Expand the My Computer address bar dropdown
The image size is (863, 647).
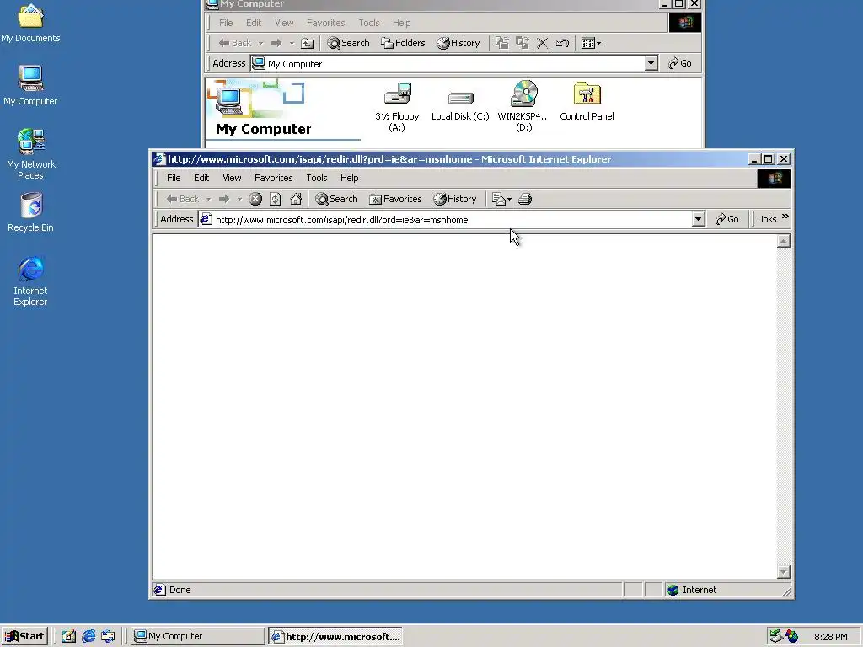tap(651, 63)
